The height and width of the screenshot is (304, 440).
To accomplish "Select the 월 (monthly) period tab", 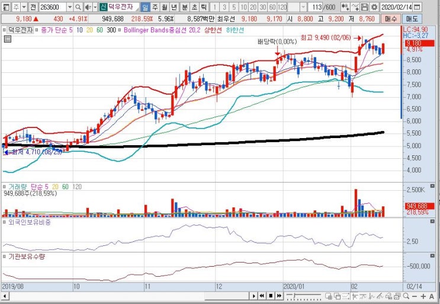I will (165, 7).
